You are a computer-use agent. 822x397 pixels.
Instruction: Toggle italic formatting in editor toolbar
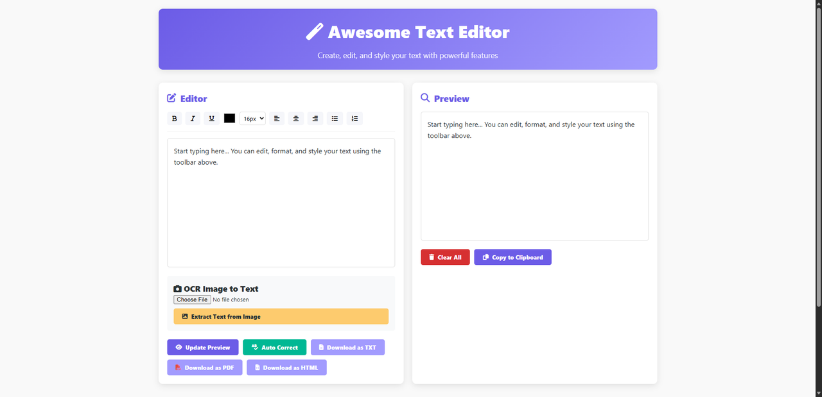coord(193,119)
